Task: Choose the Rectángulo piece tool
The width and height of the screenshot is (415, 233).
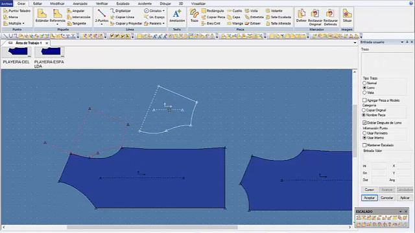Action: pyautogui.click(x=213, y=11)
